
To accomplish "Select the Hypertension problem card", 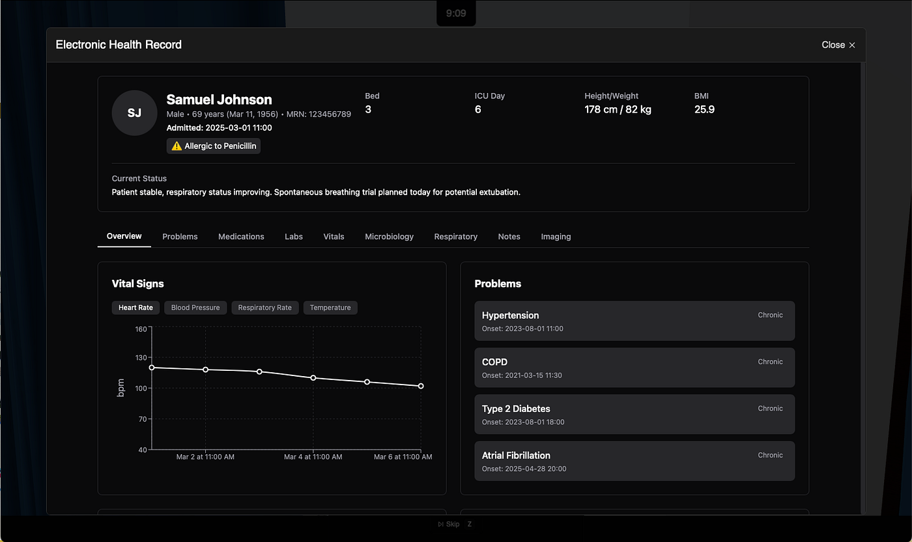I will [634, 321].
